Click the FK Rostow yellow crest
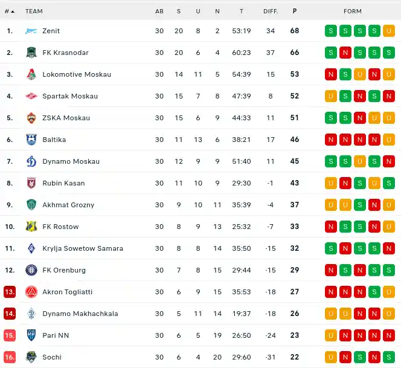The height and width of the screenshot is (368, 401). tap(31, 227)
